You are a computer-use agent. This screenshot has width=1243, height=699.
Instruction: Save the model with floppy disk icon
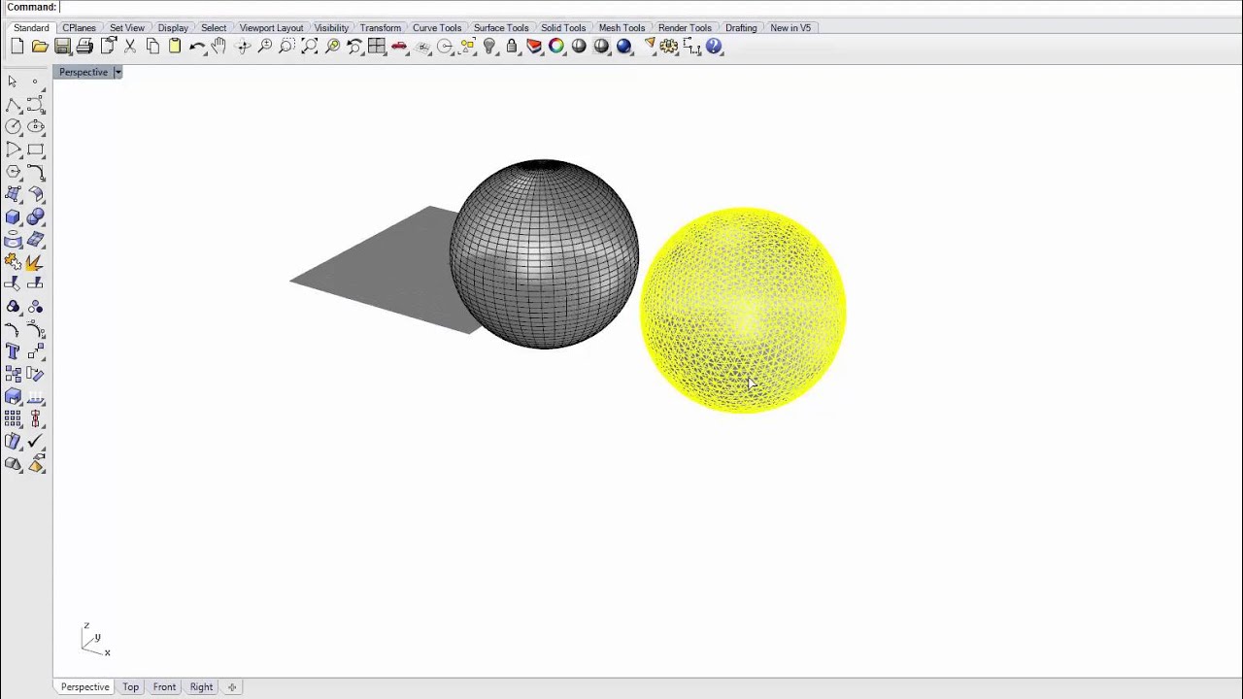(62, 47)
